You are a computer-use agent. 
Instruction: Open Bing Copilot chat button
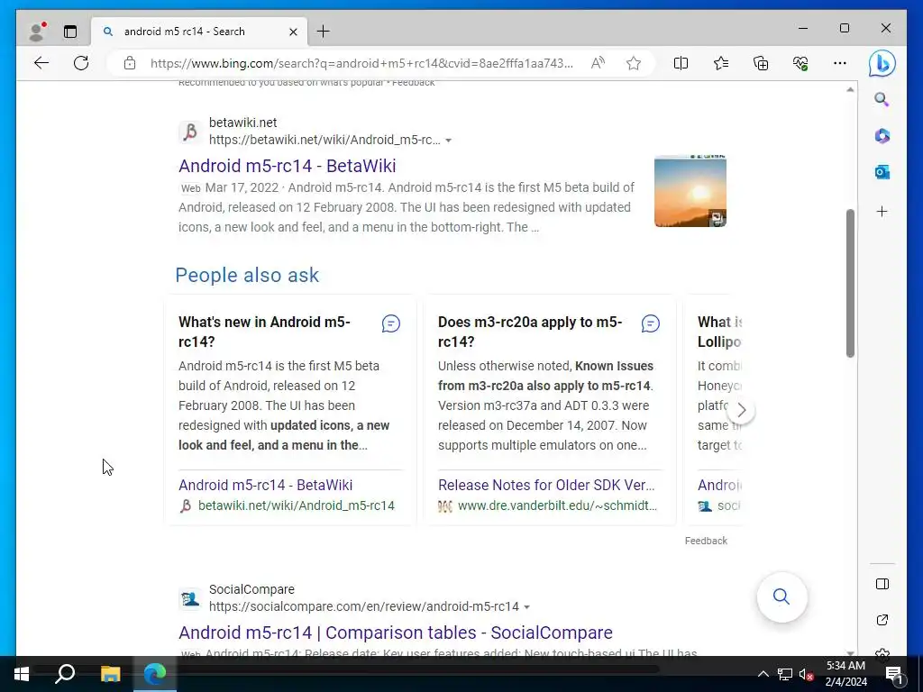(882, 64)
